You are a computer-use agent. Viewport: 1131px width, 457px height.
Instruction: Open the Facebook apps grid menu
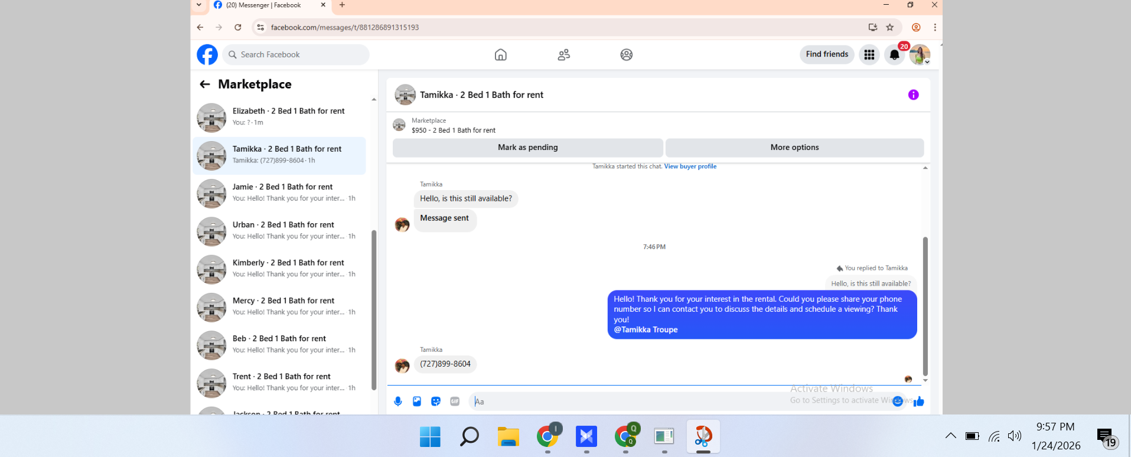869,54
